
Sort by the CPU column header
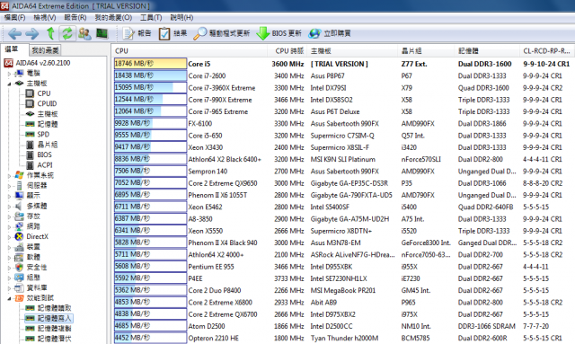(x=190, y=51)
